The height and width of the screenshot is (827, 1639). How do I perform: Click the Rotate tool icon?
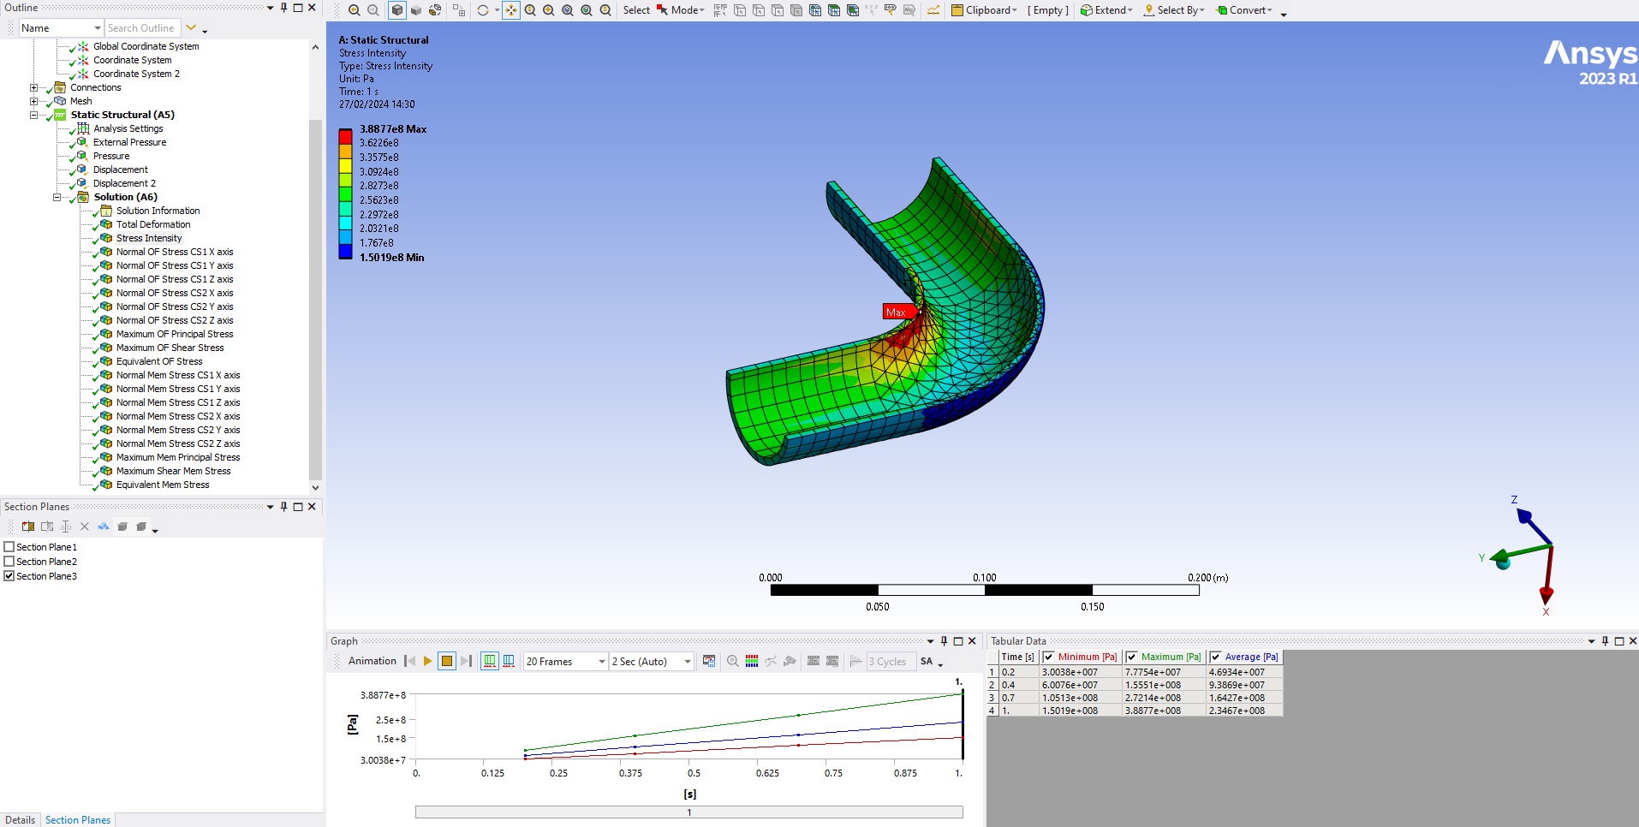[483, 10]
